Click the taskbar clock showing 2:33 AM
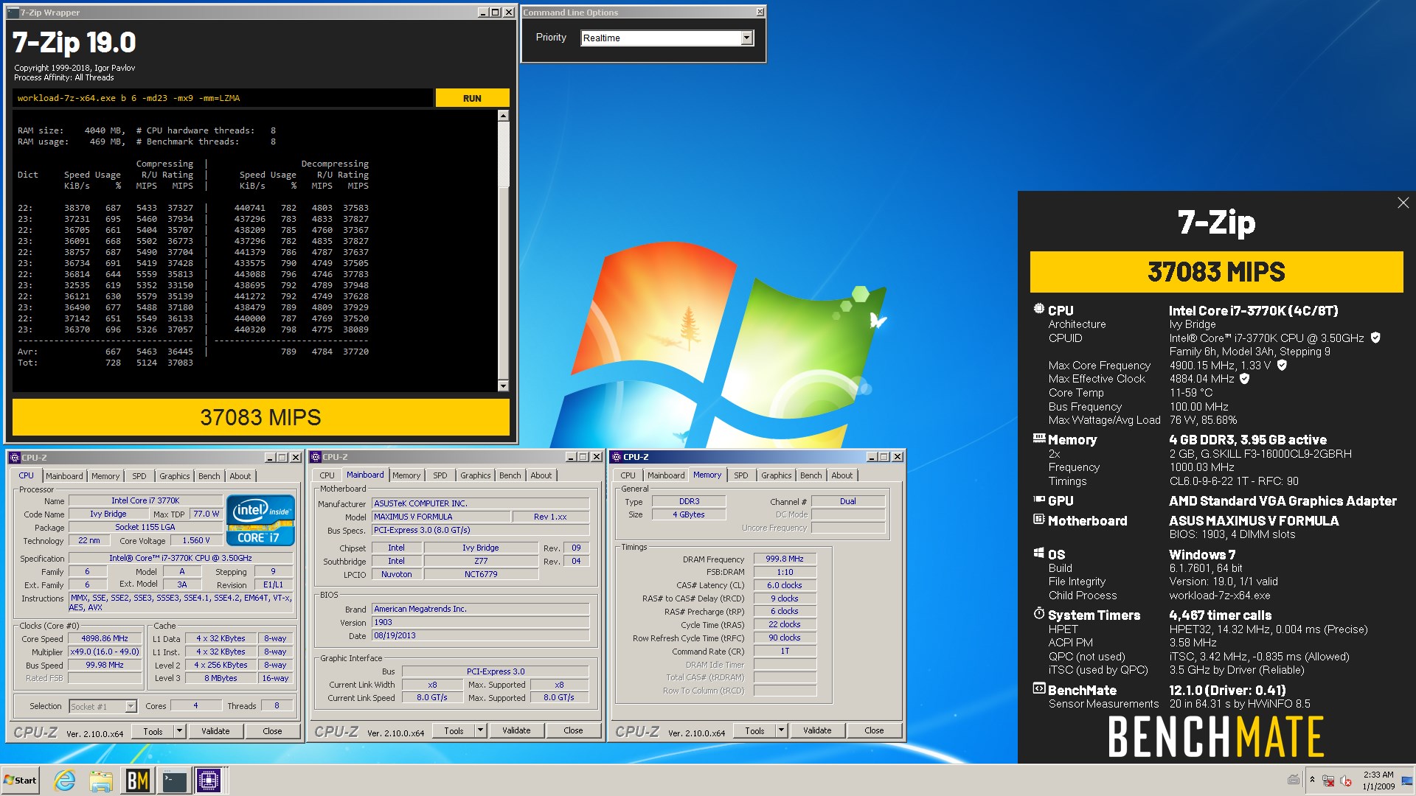The width and height of the screenshot is (1416, 796). (x=1378, y=781)
